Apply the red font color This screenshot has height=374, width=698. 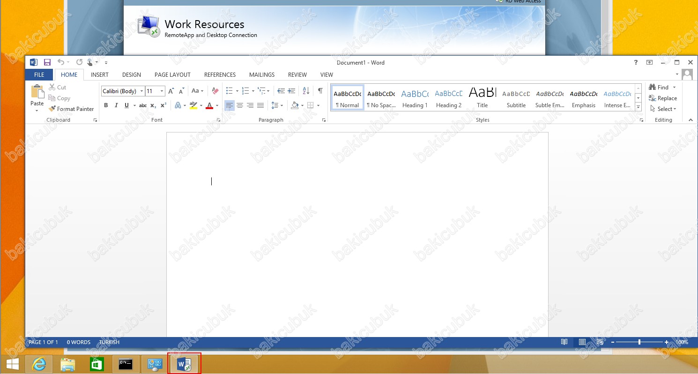pos(210,106)
